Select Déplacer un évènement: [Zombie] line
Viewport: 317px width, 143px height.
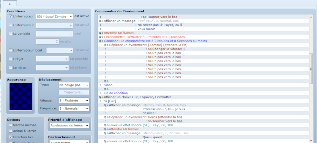click(x=203, y=45)
